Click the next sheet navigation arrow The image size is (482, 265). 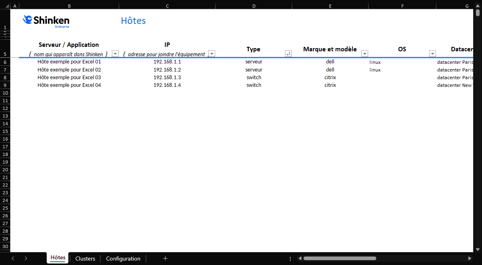pyautogui.click(x=26, y=259)
